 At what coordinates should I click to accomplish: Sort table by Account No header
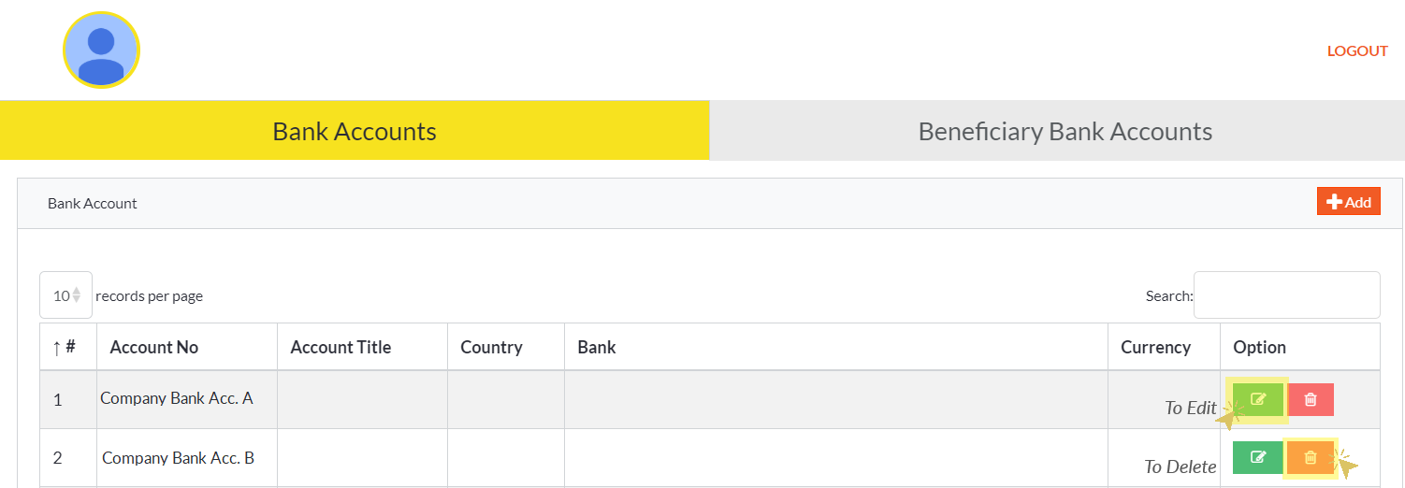pos(154,347)
